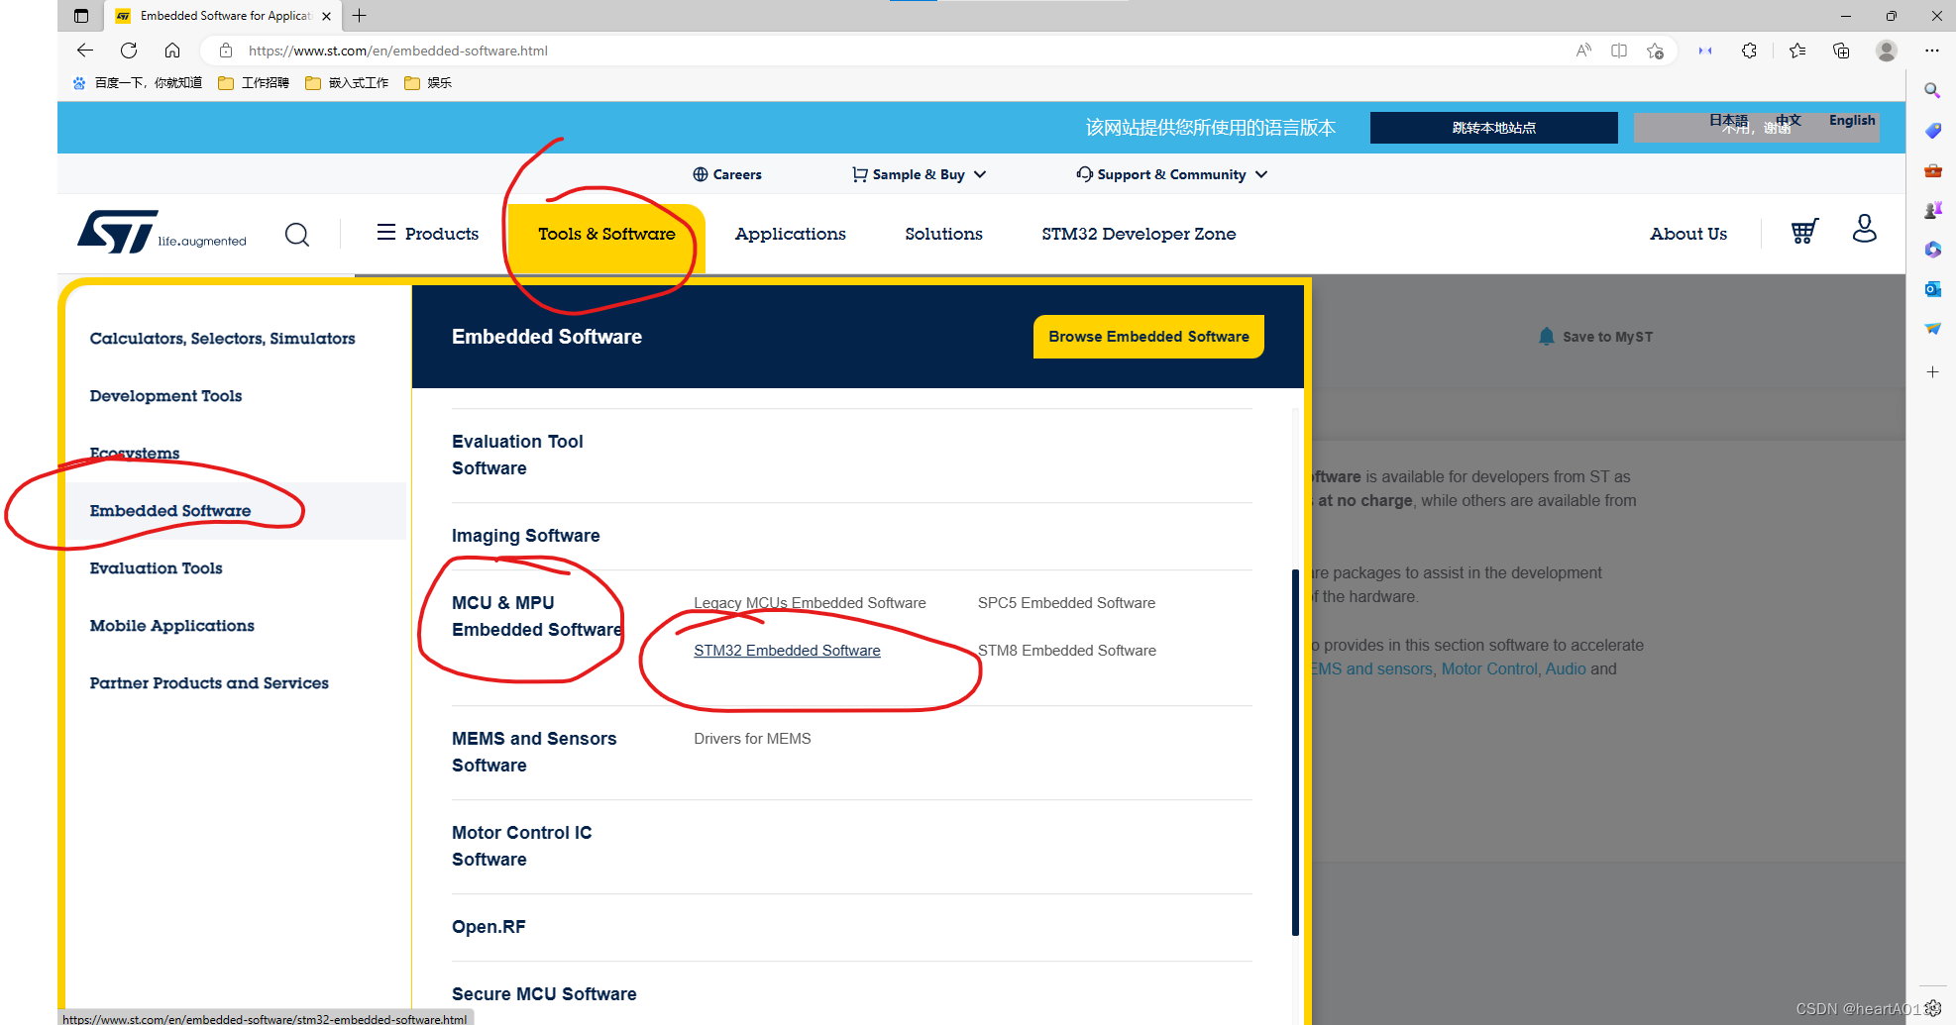Open a new browser tab

360,16
